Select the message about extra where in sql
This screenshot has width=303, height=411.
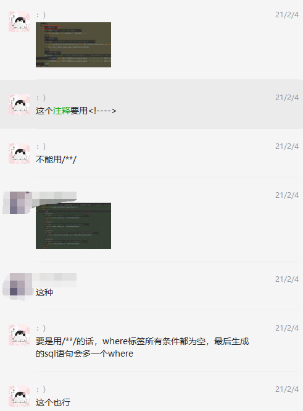click(142, 347)
